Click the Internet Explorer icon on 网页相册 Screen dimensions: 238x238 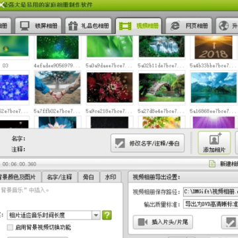(x=175, y=26)
